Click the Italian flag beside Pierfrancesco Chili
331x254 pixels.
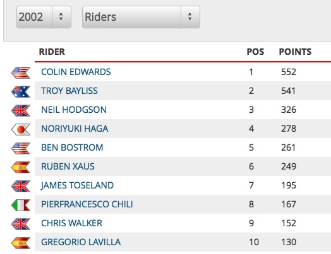(x=21, y=205)
